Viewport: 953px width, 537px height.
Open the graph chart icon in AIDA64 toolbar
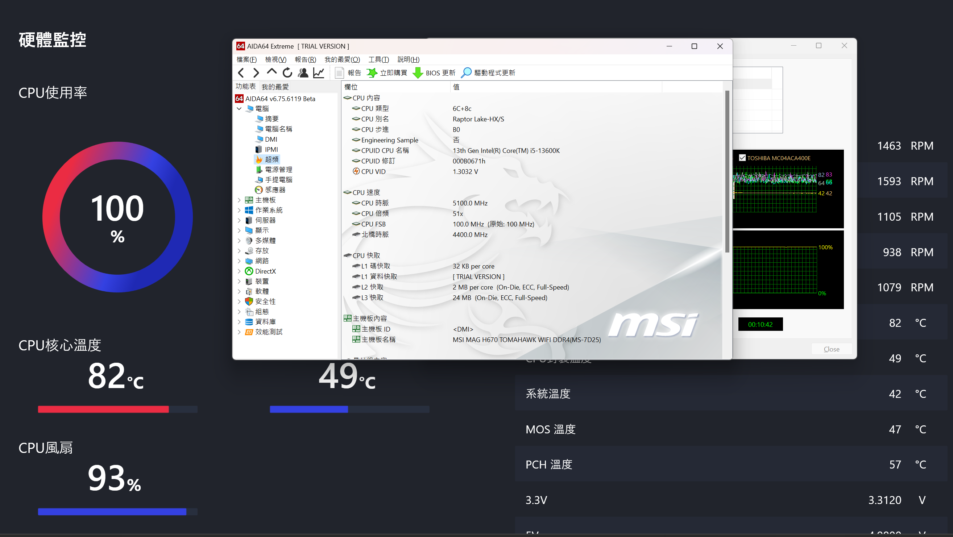[x=319, y=73]
